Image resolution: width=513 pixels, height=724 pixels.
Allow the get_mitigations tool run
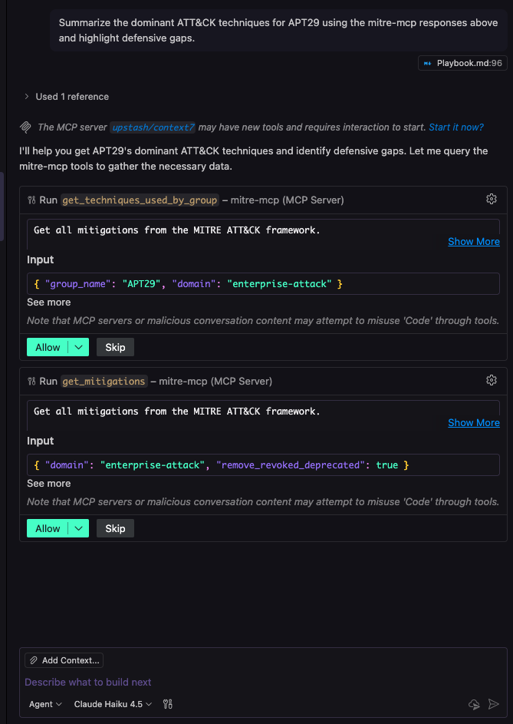coord(48,528)
